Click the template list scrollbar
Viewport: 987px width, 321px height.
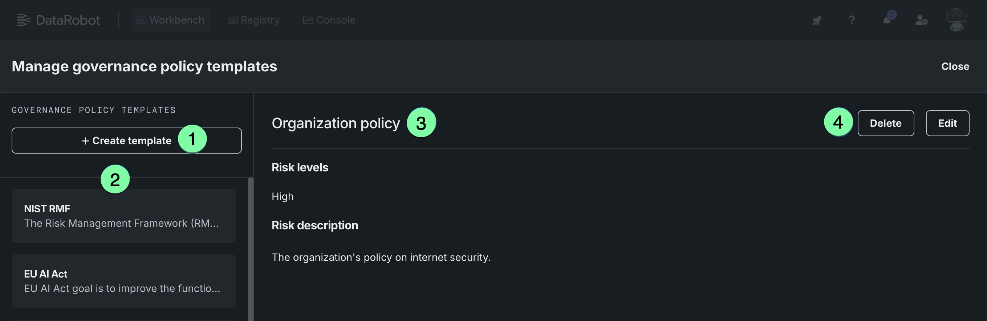point(250,249)
